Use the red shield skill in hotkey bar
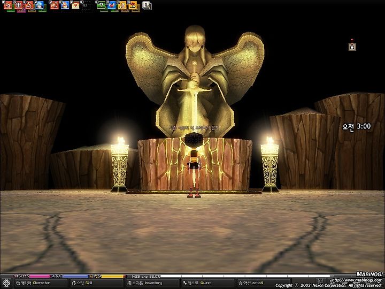385x289 pixels. (x=18, y=5)
